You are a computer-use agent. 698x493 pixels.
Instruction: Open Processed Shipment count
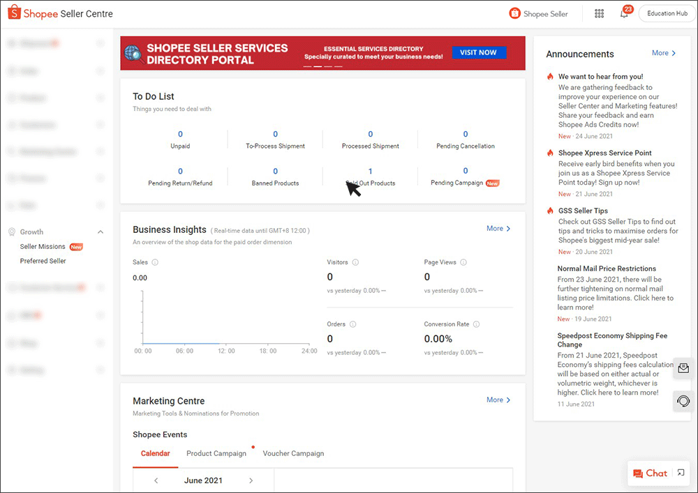[x=371, y=135]
